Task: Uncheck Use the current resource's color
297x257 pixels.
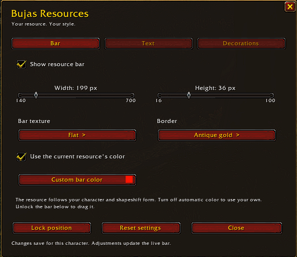Action: click(21, 157)
